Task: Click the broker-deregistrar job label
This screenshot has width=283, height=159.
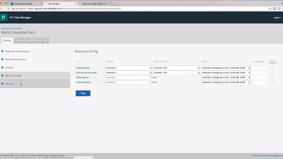Action: tap(84, 82)
